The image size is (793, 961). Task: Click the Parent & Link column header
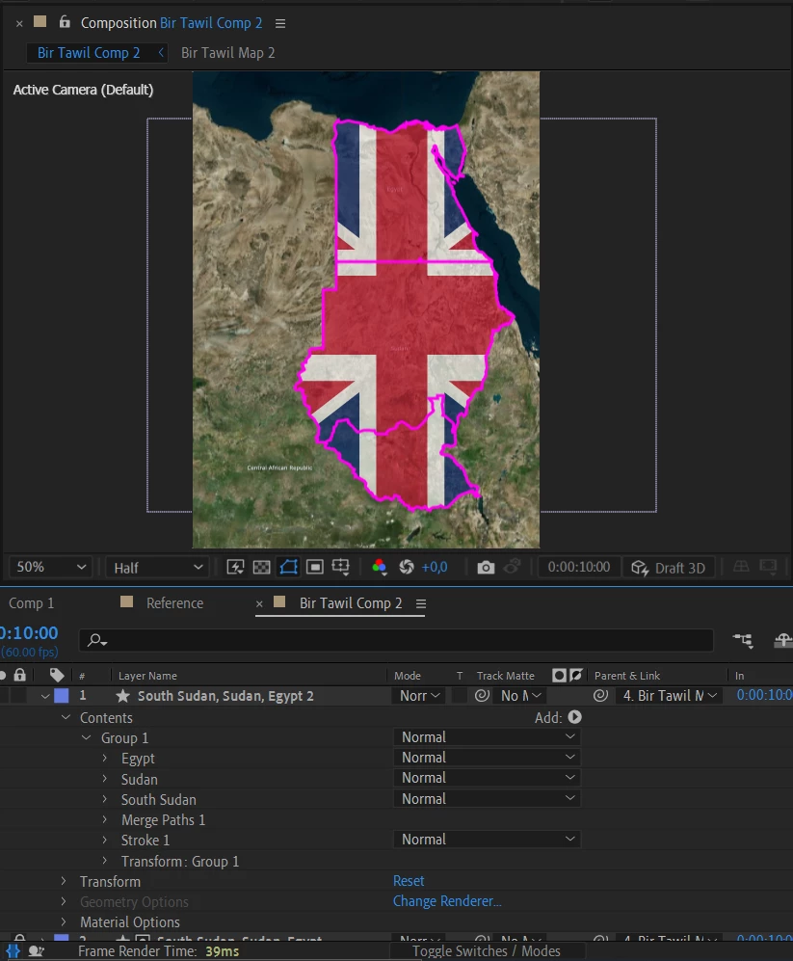pos(627,676)
